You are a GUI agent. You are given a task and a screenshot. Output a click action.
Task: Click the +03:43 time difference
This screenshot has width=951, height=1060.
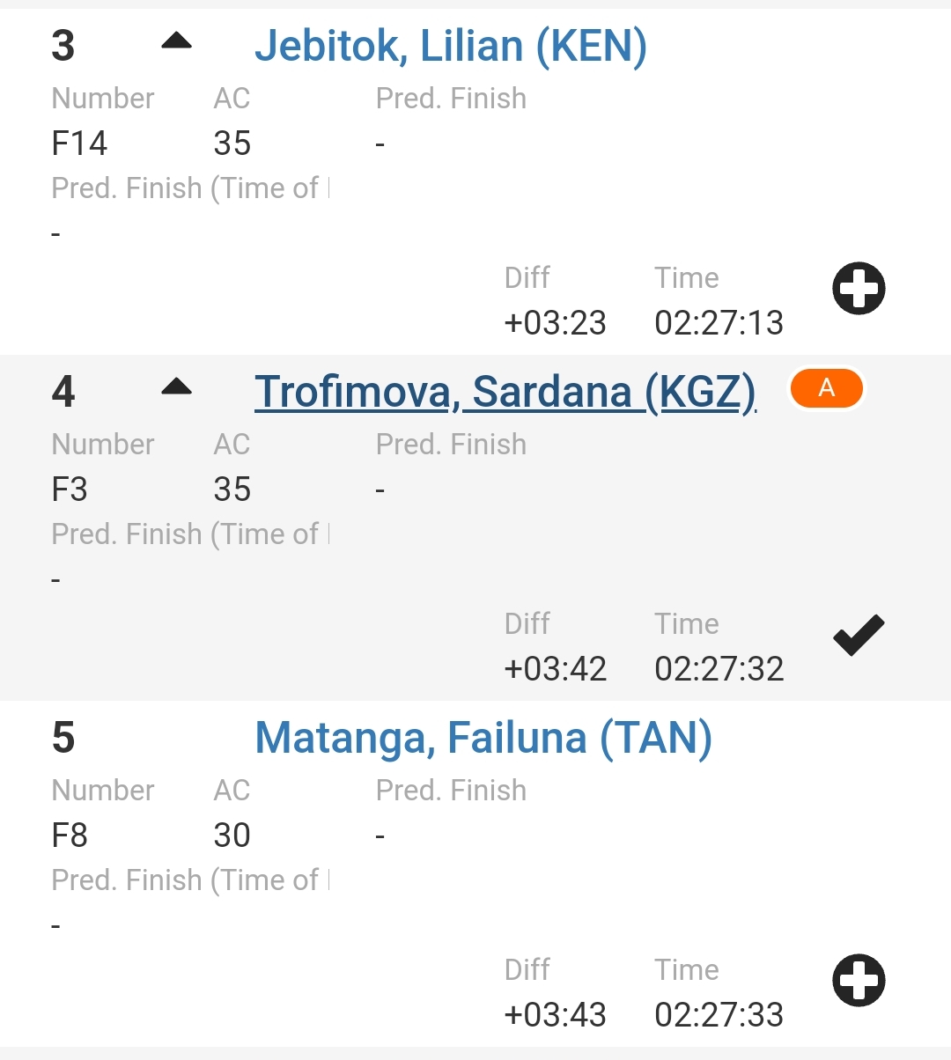click(555, 1015)
